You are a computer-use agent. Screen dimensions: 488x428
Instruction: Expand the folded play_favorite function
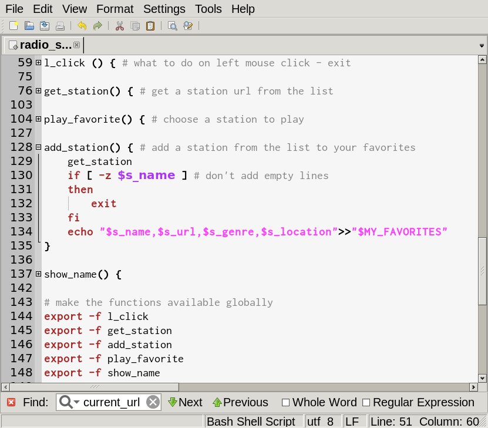point(38,119)
